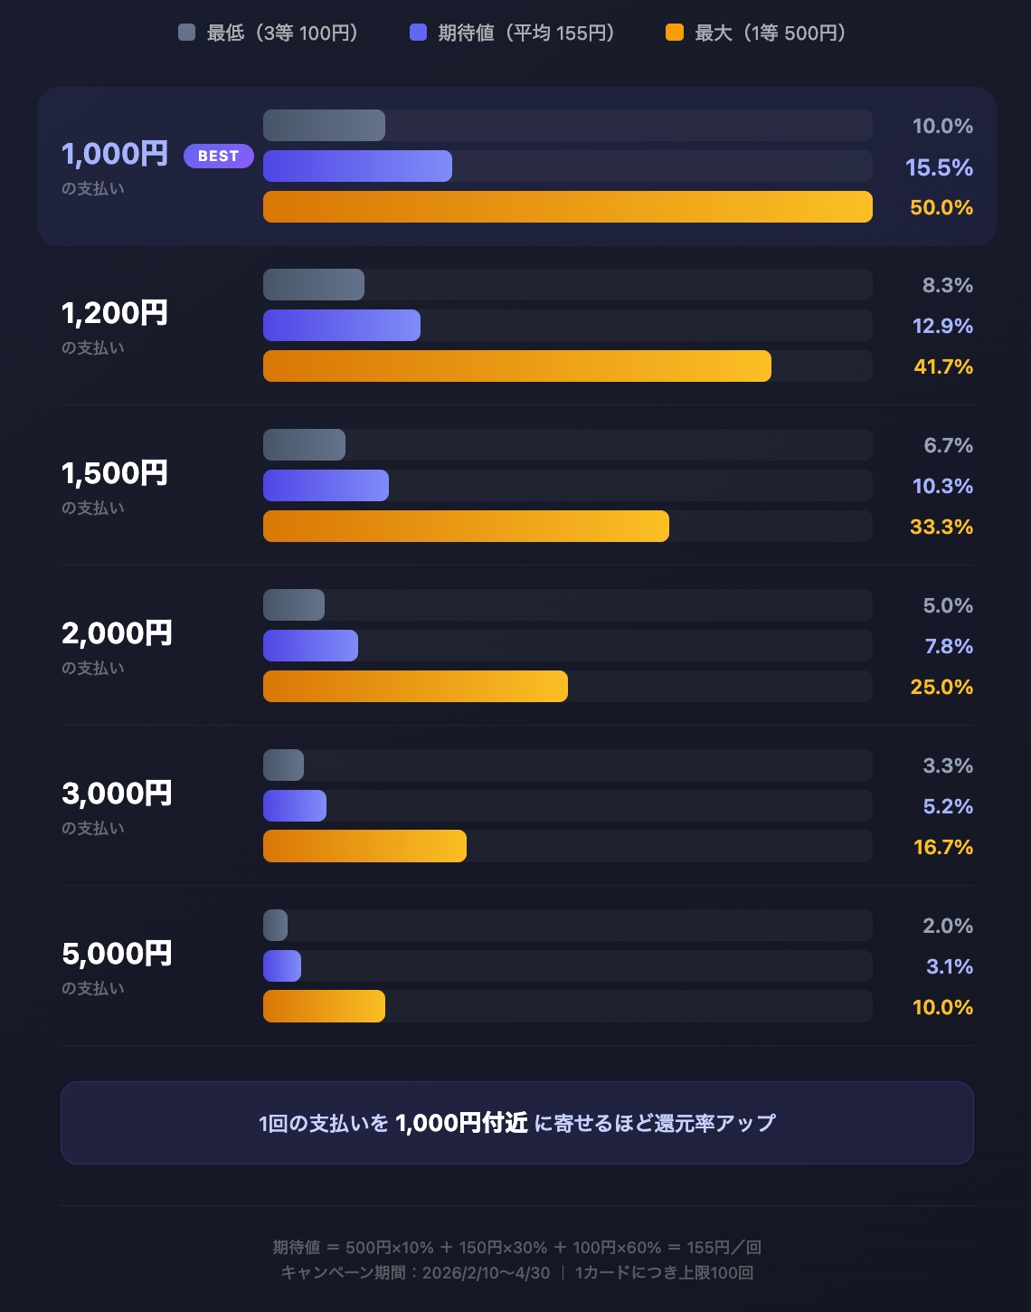Viewport: 1031px width, 1312px height.
Task: Click the BEST badge
Action: coord(219,156)
